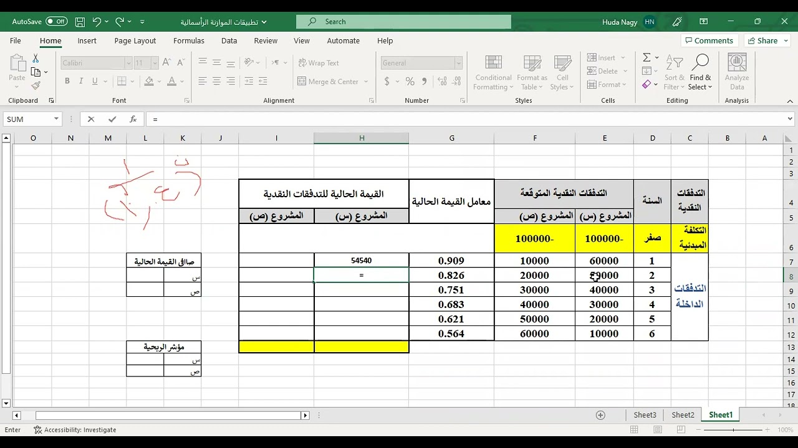The image size is (798, 448).
Task: Select cell containing 54540
Action: [x=362, y=261]
